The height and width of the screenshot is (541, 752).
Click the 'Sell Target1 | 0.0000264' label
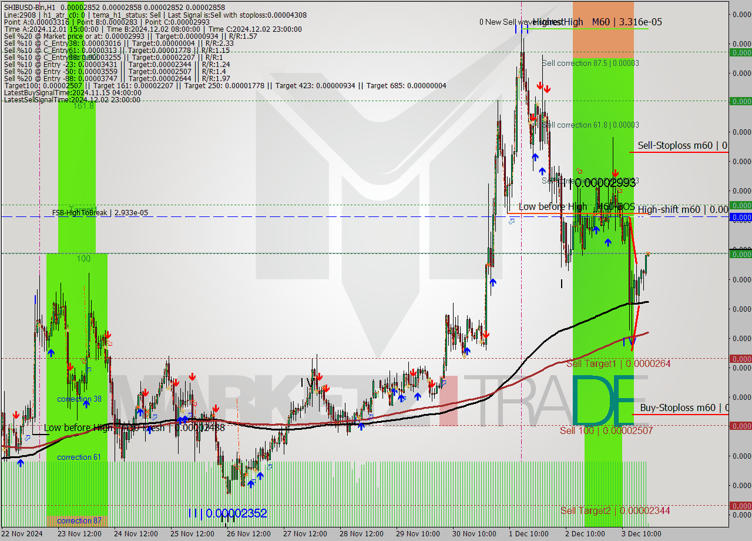click(x=619, y=363)
